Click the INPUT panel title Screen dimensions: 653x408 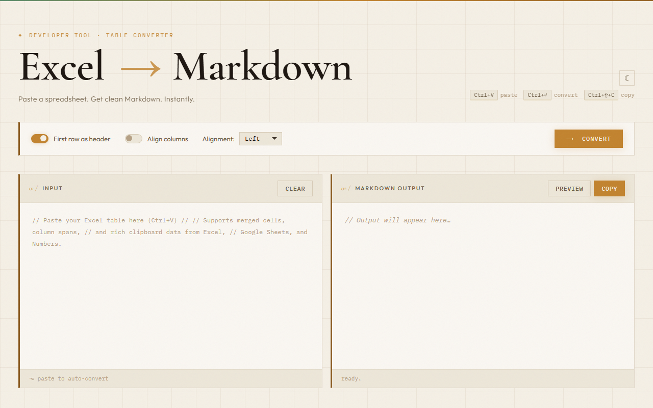tap(52, 188)
